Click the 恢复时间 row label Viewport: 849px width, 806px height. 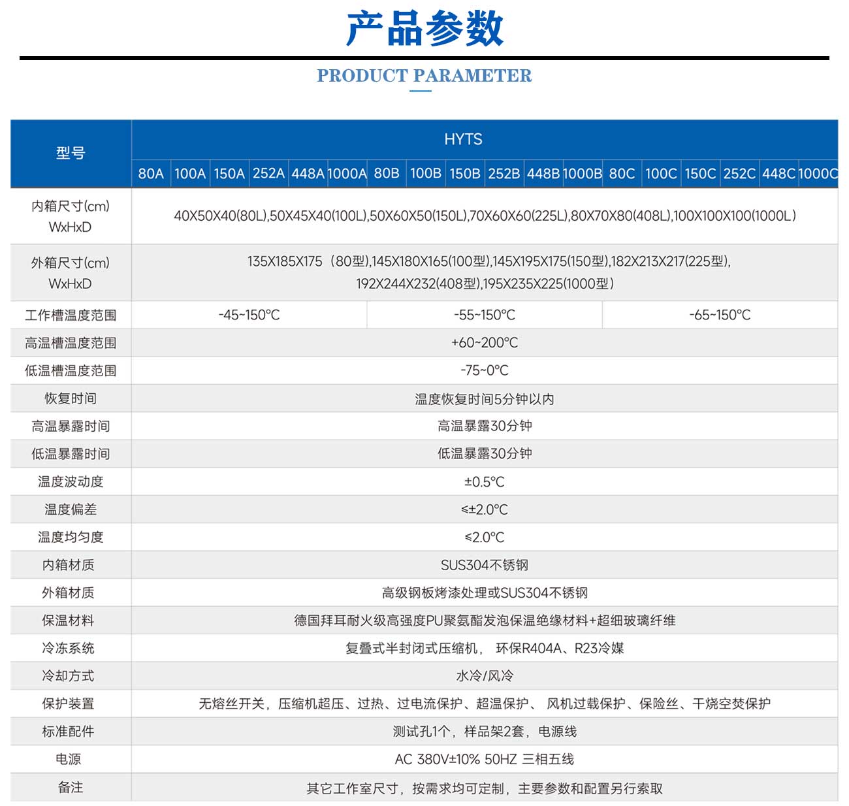click(71, 398)
